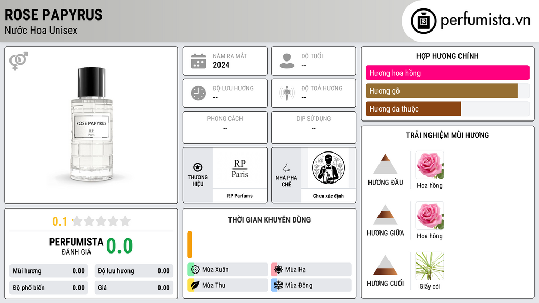The height and width of the screenshot is (303, 539).
Task: Click the person silhouette icon for Độ tuổi
Action: click(x=287, y=61)
